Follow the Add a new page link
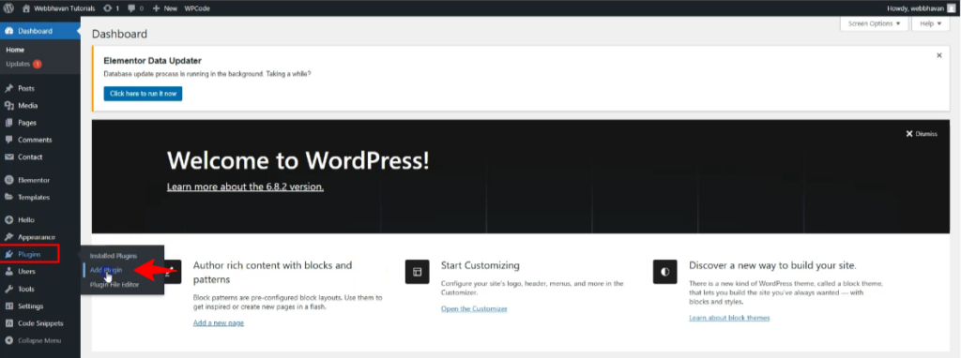 tap(218, 322)
